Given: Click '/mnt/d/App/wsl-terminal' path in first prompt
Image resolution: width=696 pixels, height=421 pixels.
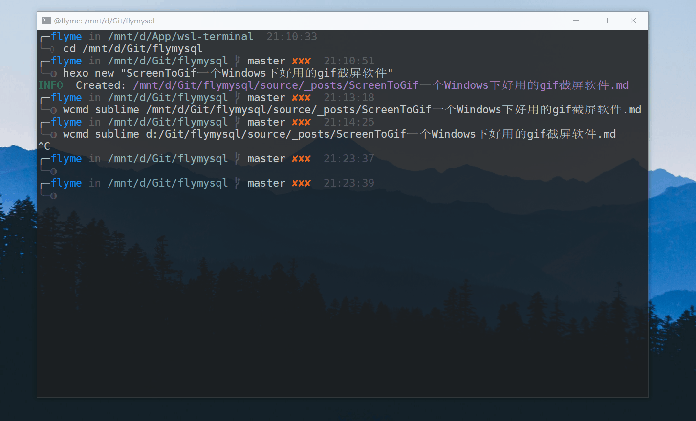Looking at the screenshot, I should [180, 37].
